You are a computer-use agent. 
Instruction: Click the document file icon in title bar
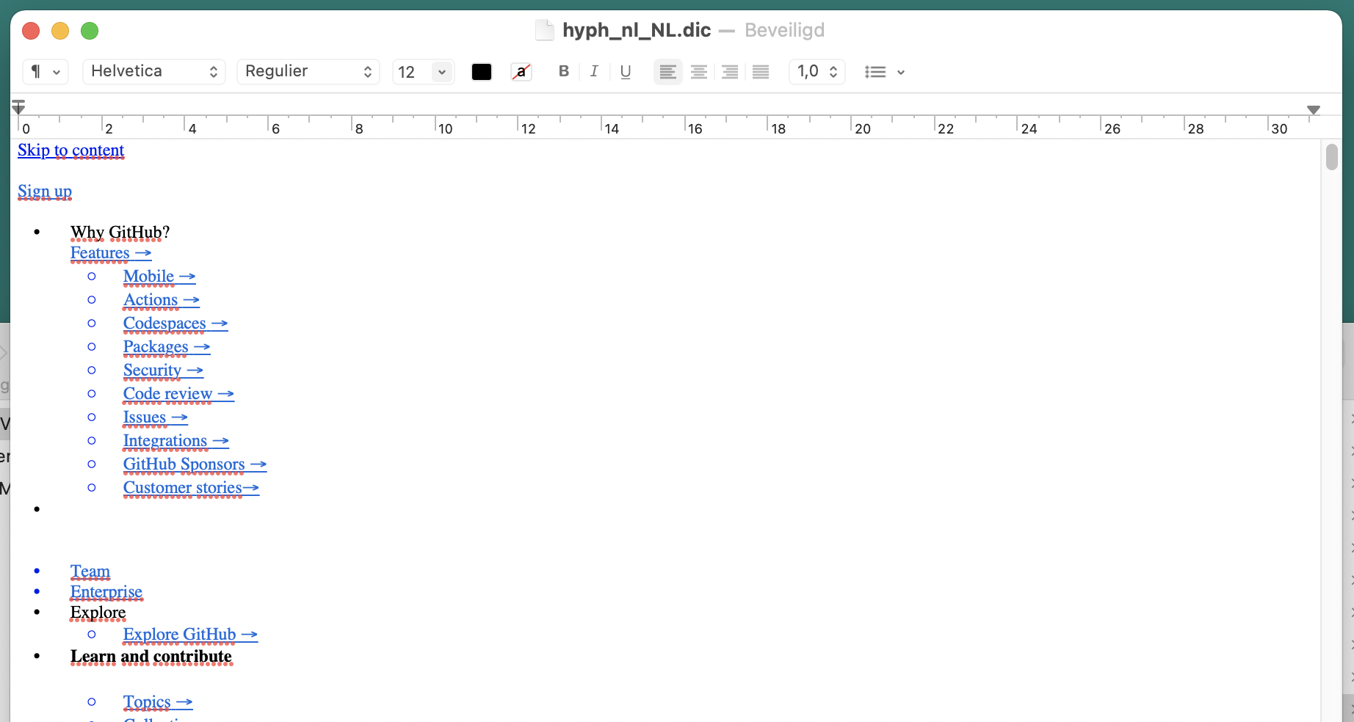click(x=545, y=30)
